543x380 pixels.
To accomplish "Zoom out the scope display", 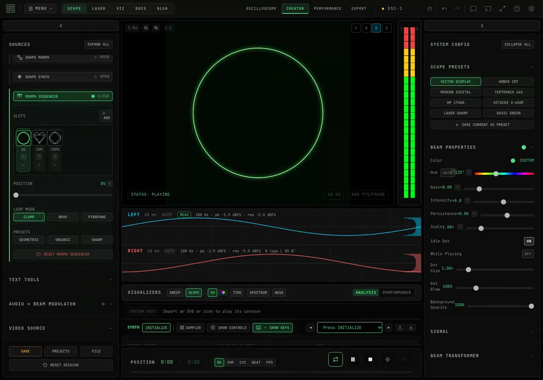I will (x=146, y=28).
